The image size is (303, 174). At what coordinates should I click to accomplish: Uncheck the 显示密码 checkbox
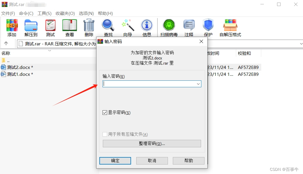[x=105, y=113]
